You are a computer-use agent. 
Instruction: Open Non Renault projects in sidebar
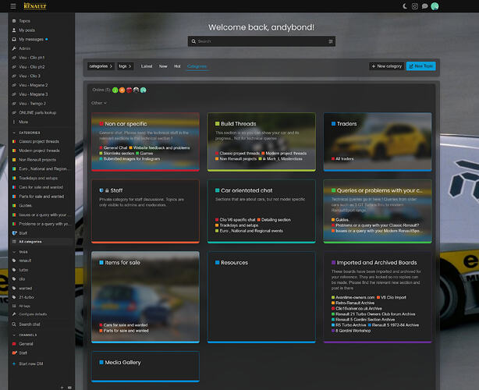point(37,160)
